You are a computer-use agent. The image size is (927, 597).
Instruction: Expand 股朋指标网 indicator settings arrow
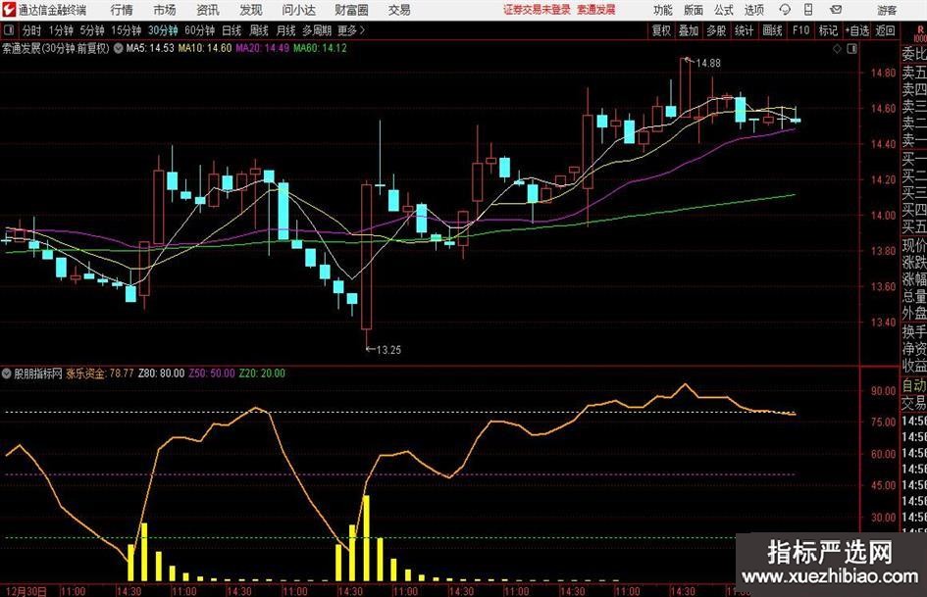coord(7,373)
